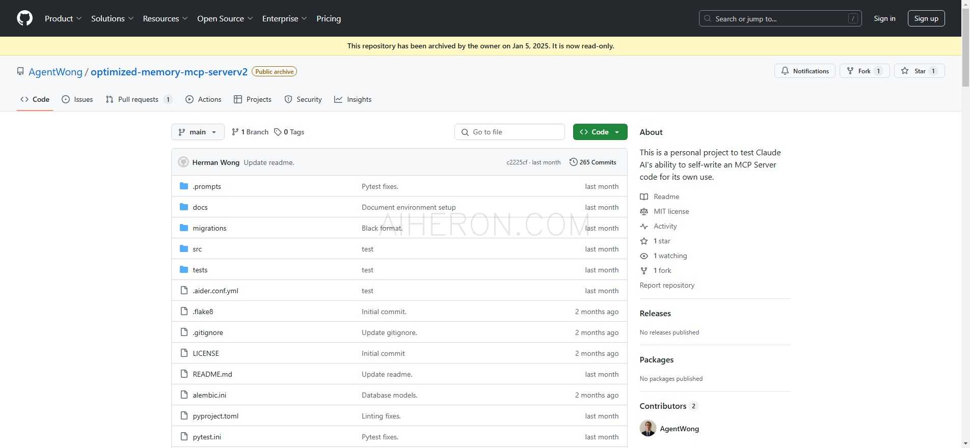The width and height of the screenshot is (970, 448).
Task: Open the Releases heading link
Action: (655, 313)
